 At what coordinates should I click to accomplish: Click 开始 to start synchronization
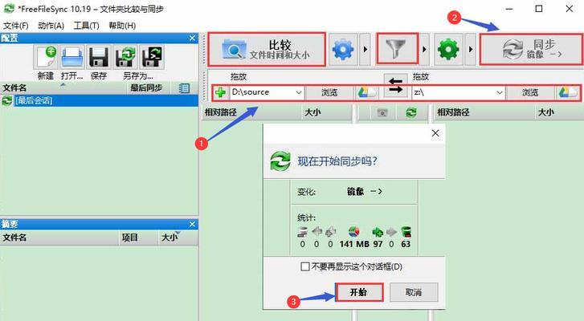point(359,292)
